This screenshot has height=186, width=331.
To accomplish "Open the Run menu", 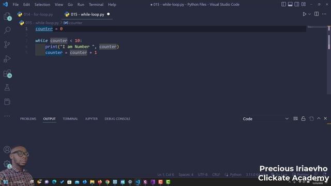I will click(81, 5).
